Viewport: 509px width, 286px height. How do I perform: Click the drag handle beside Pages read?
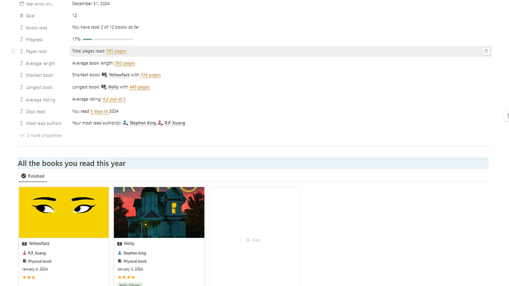[13, 51]
